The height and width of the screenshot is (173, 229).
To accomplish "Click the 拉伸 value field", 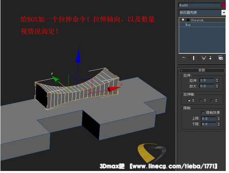I will pos(207,80).
